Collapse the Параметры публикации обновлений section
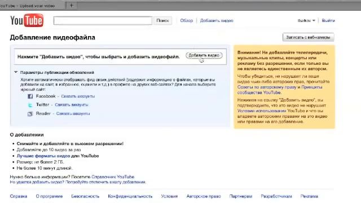Viewport: 361px width, 203px height. pos(16,72)
